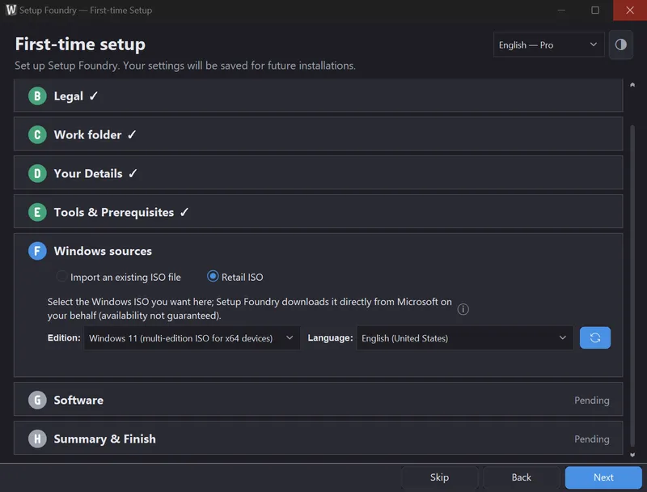Click the green B step badge
This screenshot has height=492, width=647.
tap(37, 96)
